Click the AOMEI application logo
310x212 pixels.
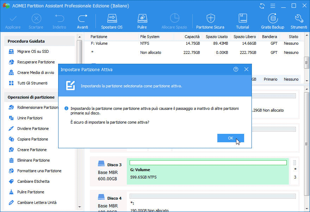point(6,6)
